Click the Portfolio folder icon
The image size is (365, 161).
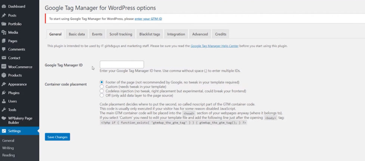tap(4, 24)
